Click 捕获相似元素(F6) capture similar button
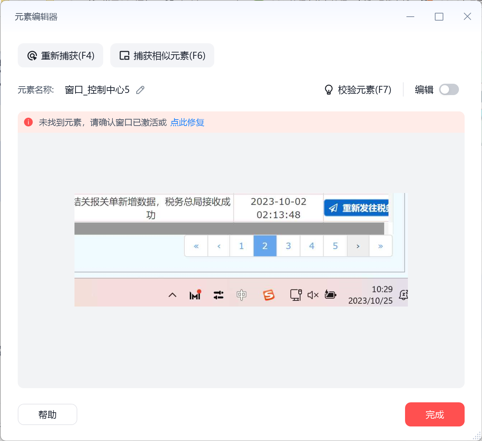Screen dimensions: 482x441 [x=162, y=56]
